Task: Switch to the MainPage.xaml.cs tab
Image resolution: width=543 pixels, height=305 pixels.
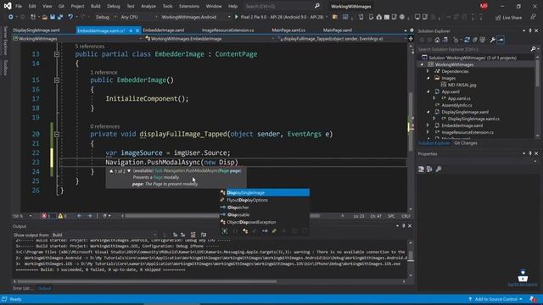Action: pos(288,30)
